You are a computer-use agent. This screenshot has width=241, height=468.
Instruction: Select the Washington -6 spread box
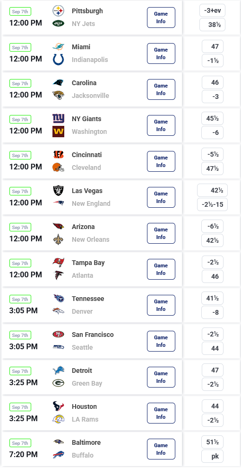[212, 132]
